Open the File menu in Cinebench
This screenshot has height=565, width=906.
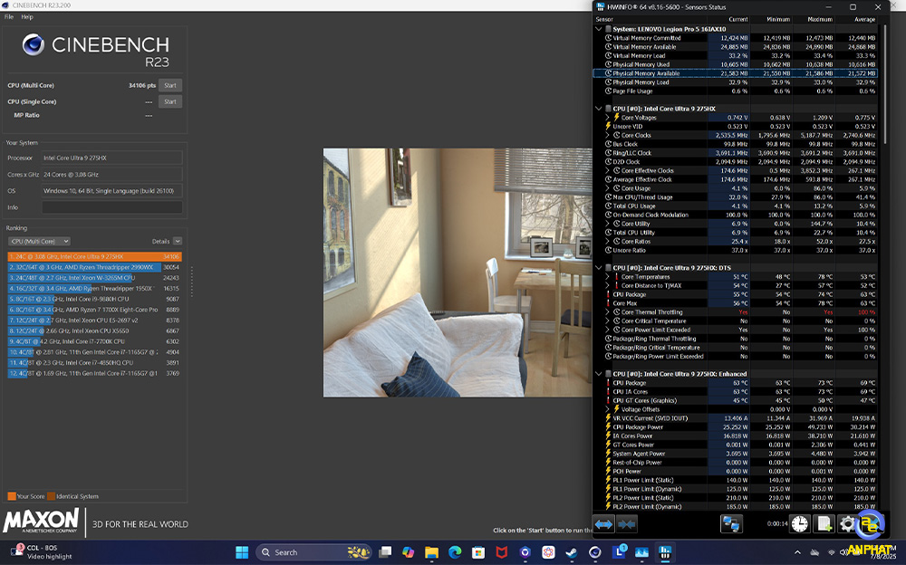pyautogui.click(x=9, y=17)
